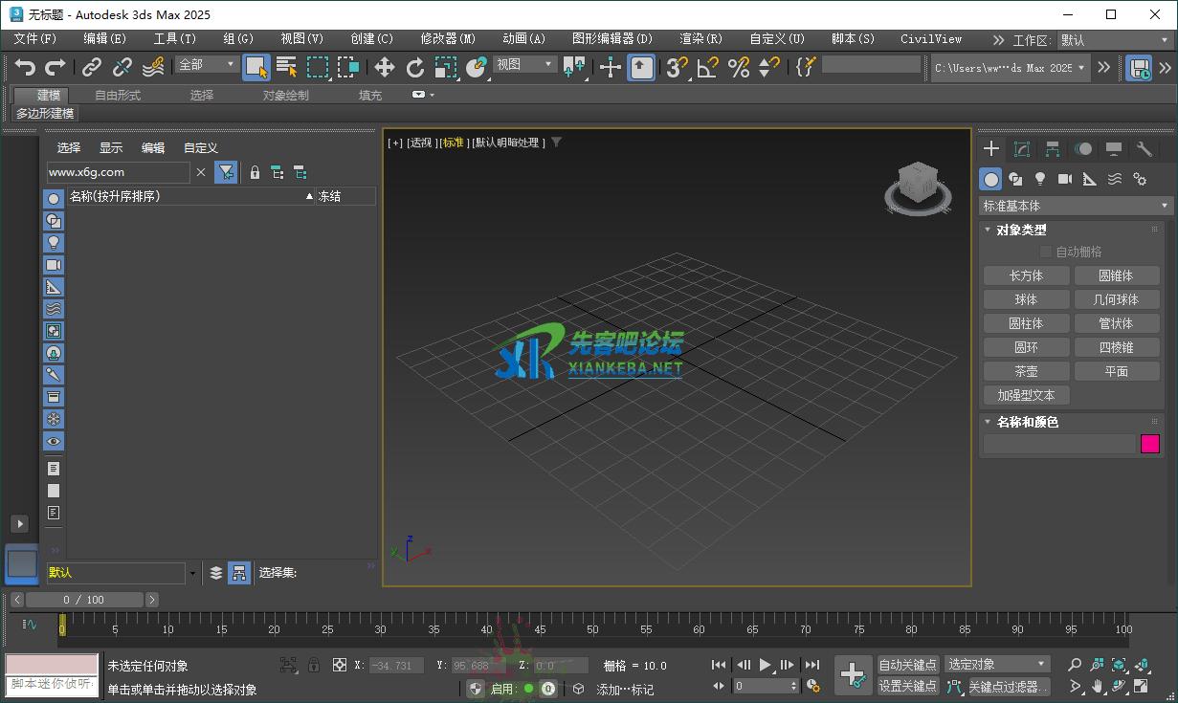Viewport: 1178px width, 703px height.
Task: Collapse the 对象类型 rollout
Action: (1021, 230)
